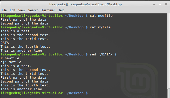Viewport: 170px width, 98px height.
Task: Open the Search menu
Action: pos(33,10)
